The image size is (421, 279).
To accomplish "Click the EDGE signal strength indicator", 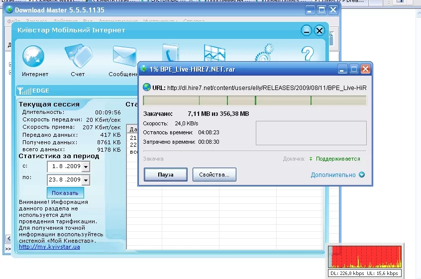I will 22,91.
